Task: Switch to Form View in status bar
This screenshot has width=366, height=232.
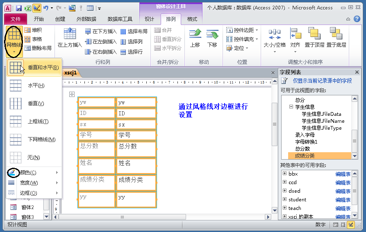Action: tap(335, 225)
